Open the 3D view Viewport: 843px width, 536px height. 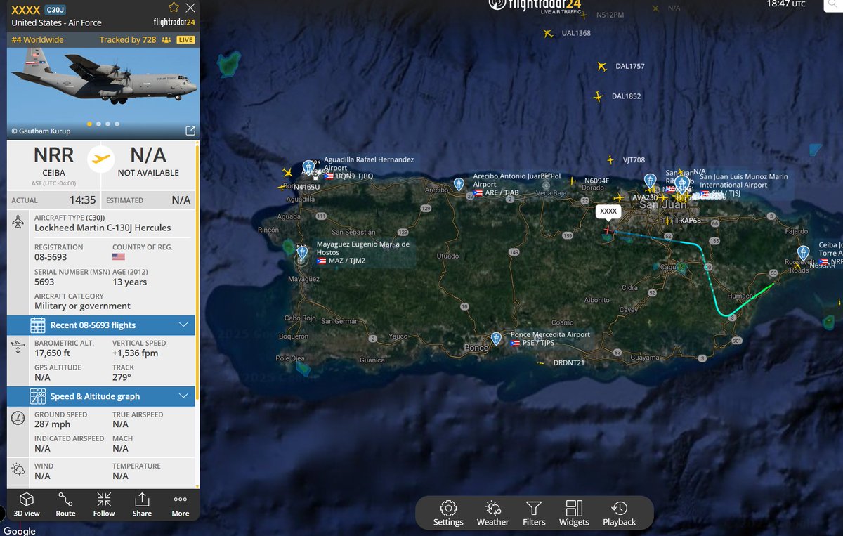pyautogui.click(x=27, y=504)
